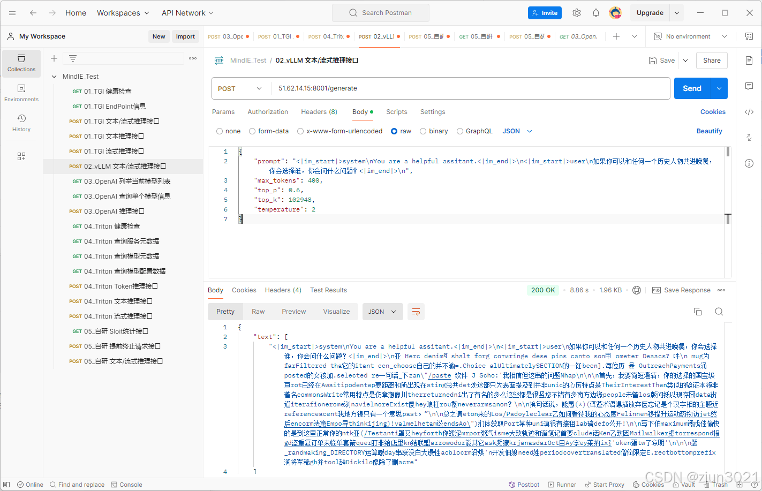Copy the response body

pyautogui.click(x=698, y=312)
